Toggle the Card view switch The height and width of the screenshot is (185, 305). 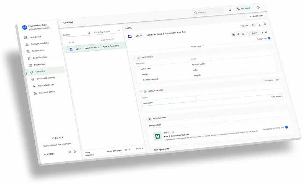(x=278, y=80)
